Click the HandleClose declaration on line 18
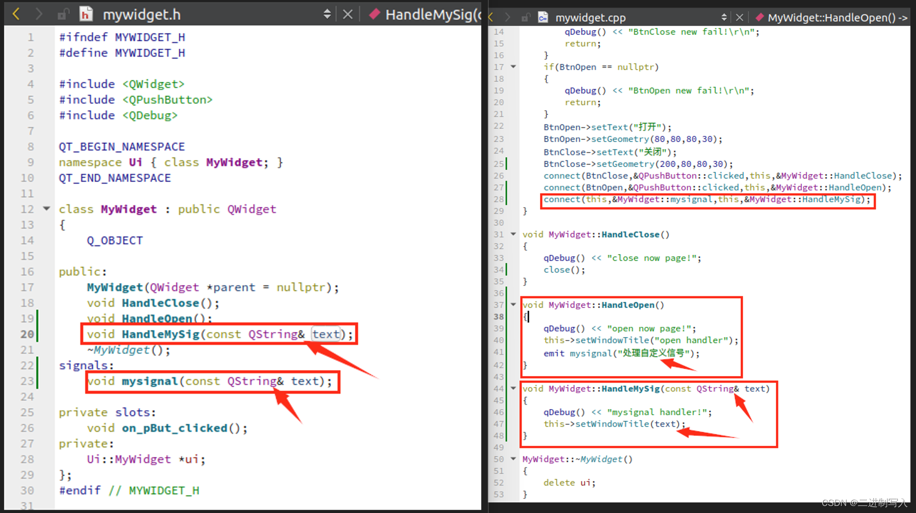Viewport: 916px width, 513px height. (x=153, y=303)
